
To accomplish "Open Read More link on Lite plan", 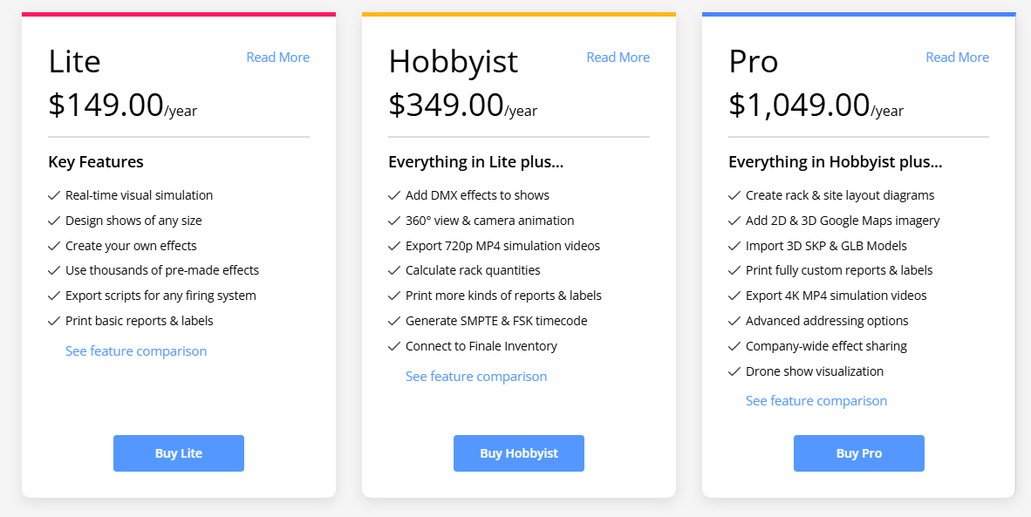I will click(277, 58).
